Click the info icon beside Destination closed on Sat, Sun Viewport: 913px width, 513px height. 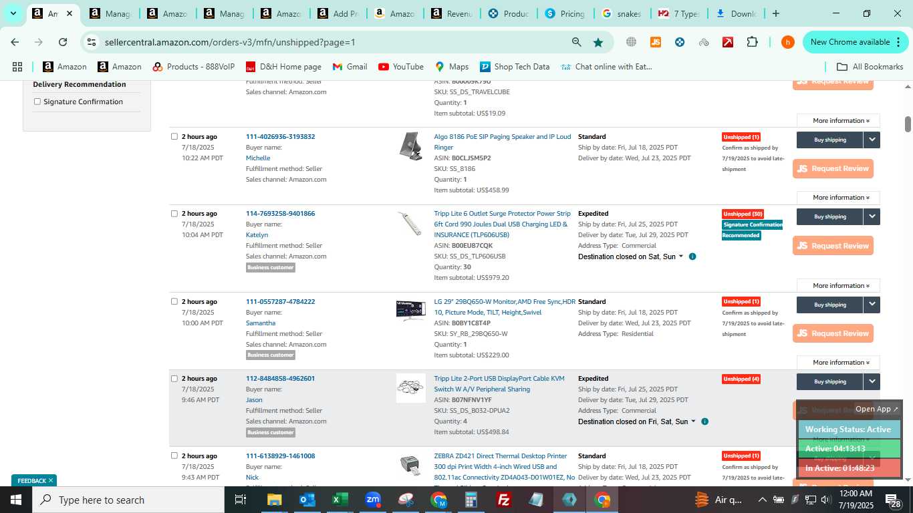coord(692,256)
